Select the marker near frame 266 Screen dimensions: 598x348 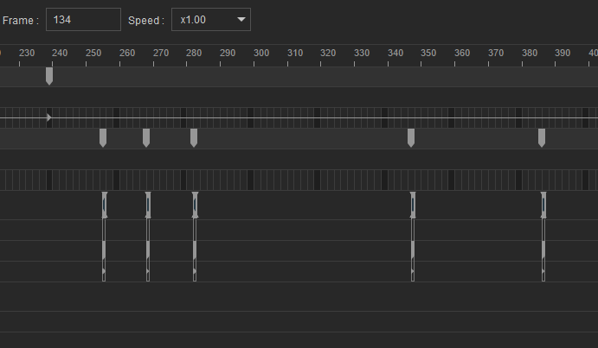(x=146, y=138)
